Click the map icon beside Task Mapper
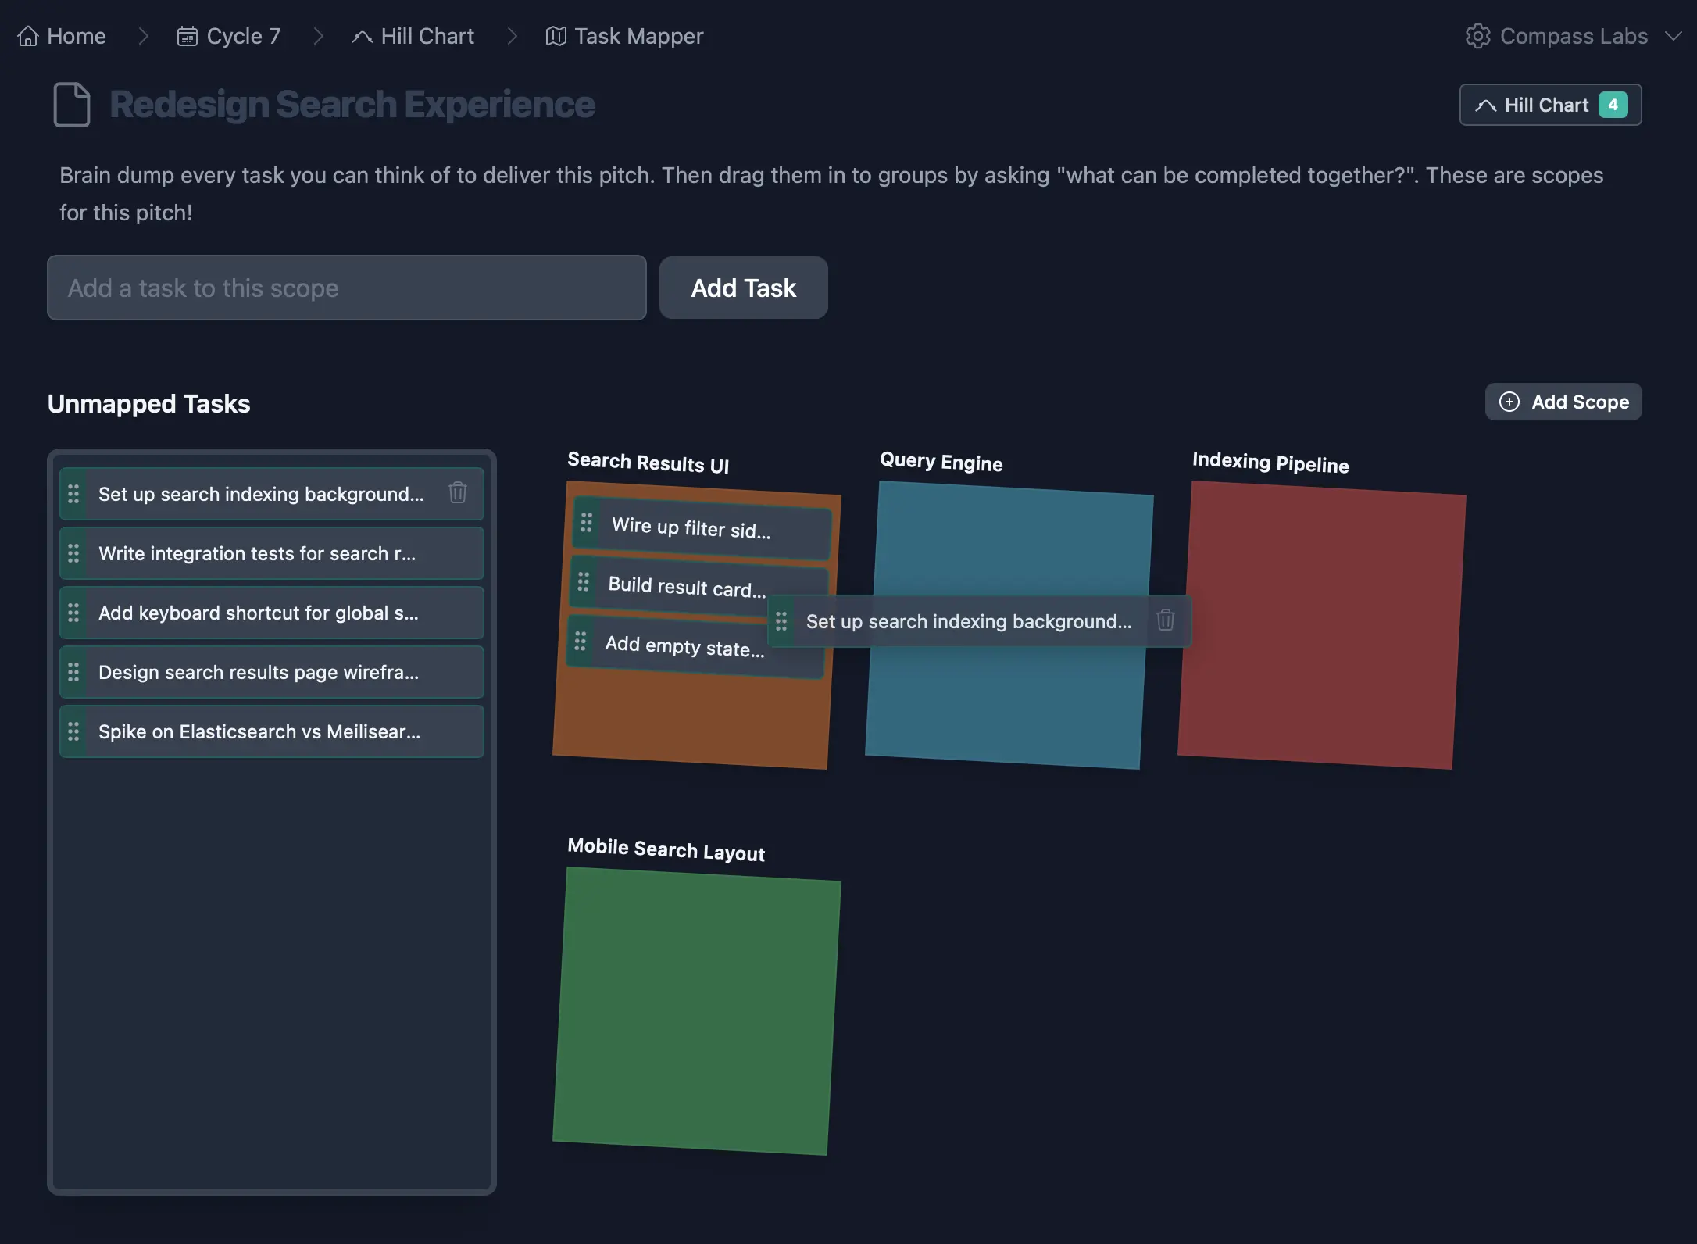 (555, 36)
